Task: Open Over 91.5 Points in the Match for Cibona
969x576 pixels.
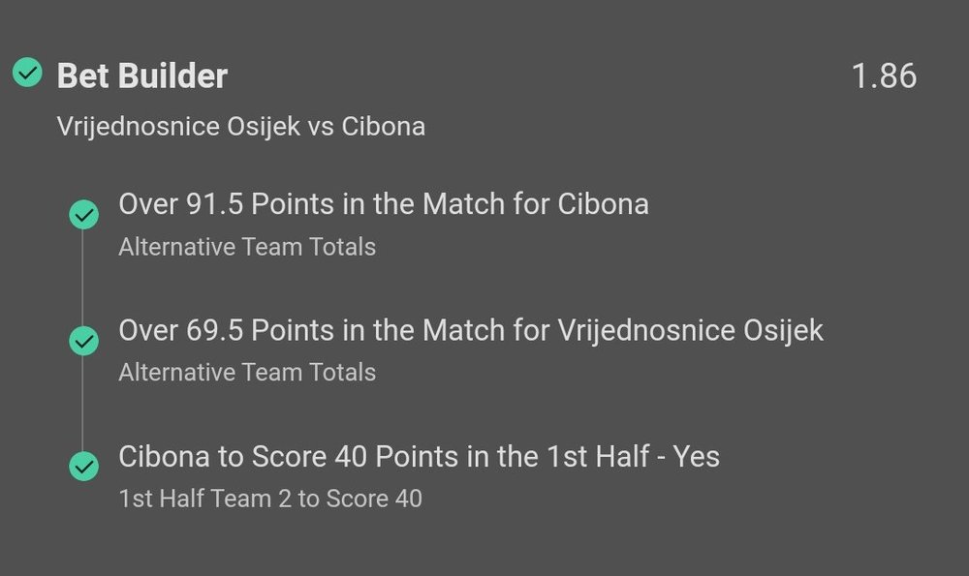Action: point(384,204)
